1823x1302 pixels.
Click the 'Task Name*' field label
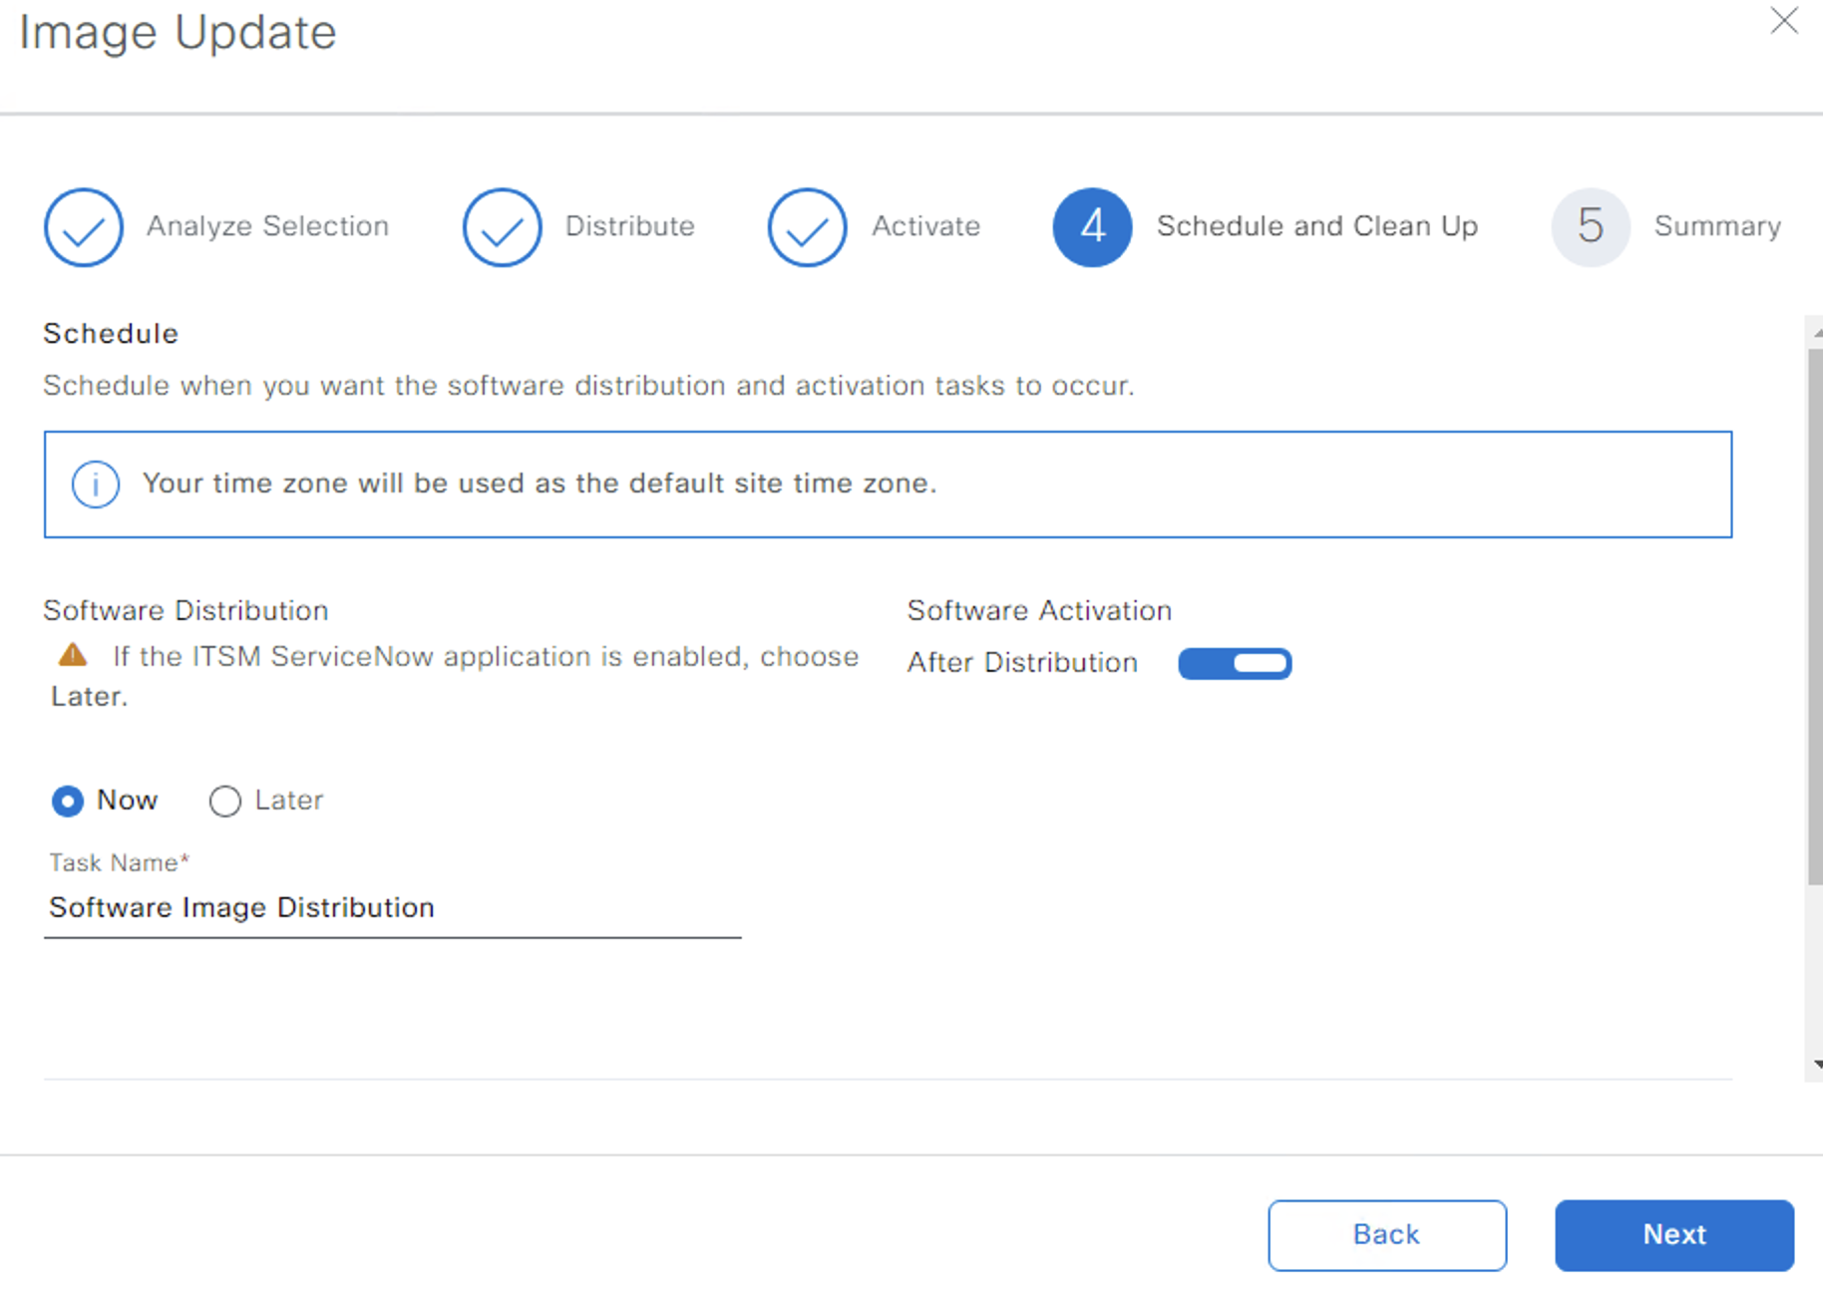point(120,862)
